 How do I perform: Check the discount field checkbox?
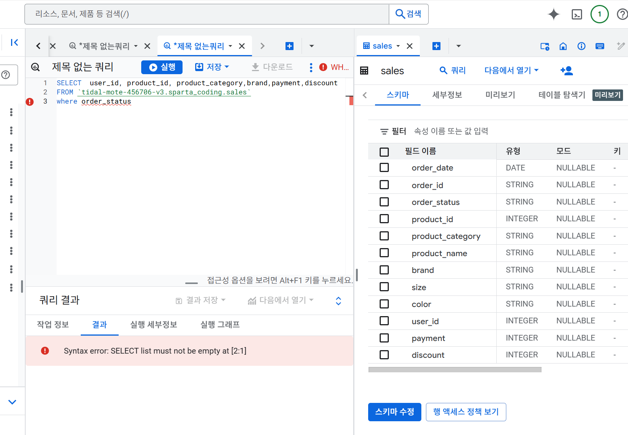click(384, 355)
